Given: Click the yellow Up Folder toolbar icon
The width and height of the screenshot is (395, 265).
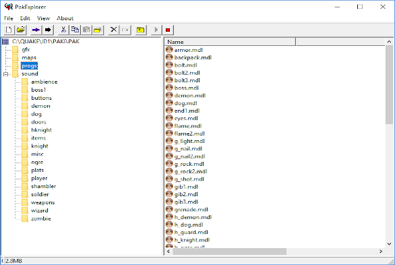Looking at the screenshot, I should click(141, 30).
